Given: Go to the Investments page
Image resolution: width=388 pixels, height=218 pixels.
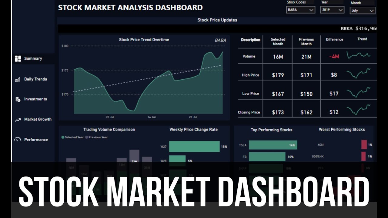Looking at the screenshot, I should coord(35,99).
